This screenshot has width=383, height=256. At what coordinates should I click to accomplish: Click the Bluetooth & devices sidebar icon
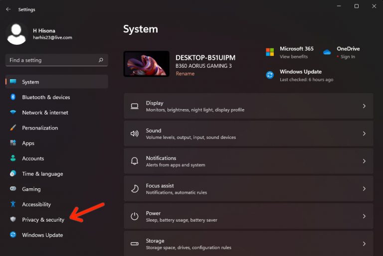(13, 97)
